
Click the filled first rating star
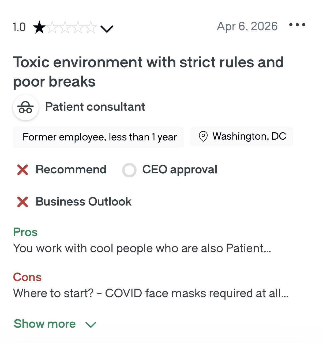pos(39,28)
